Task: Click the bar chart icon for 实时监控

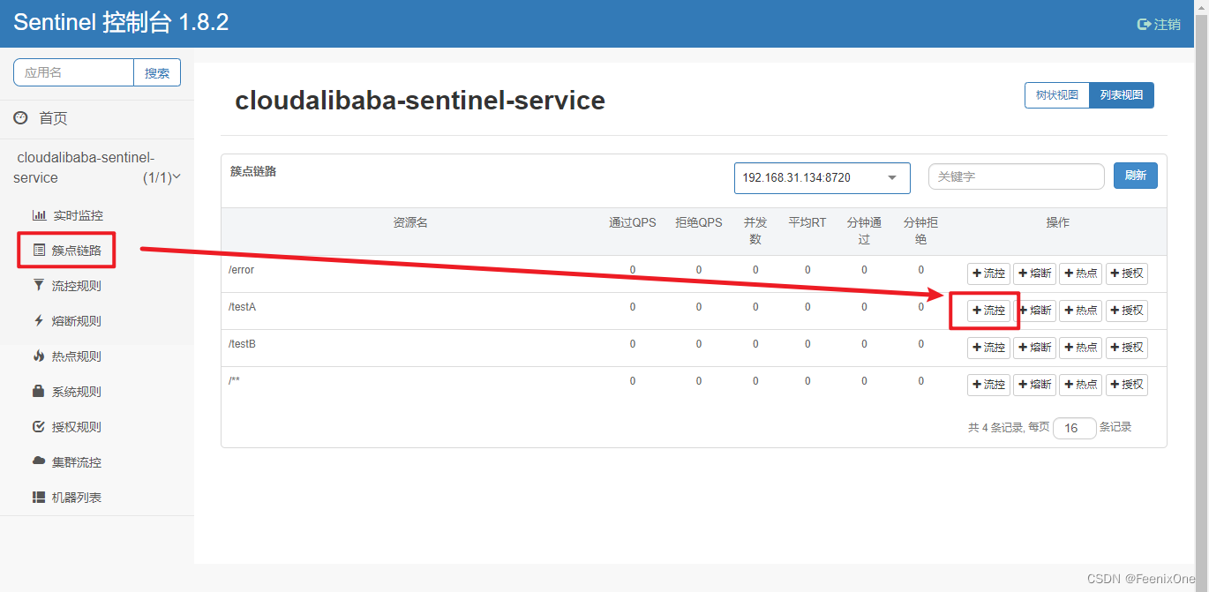Action: [39, 215]
